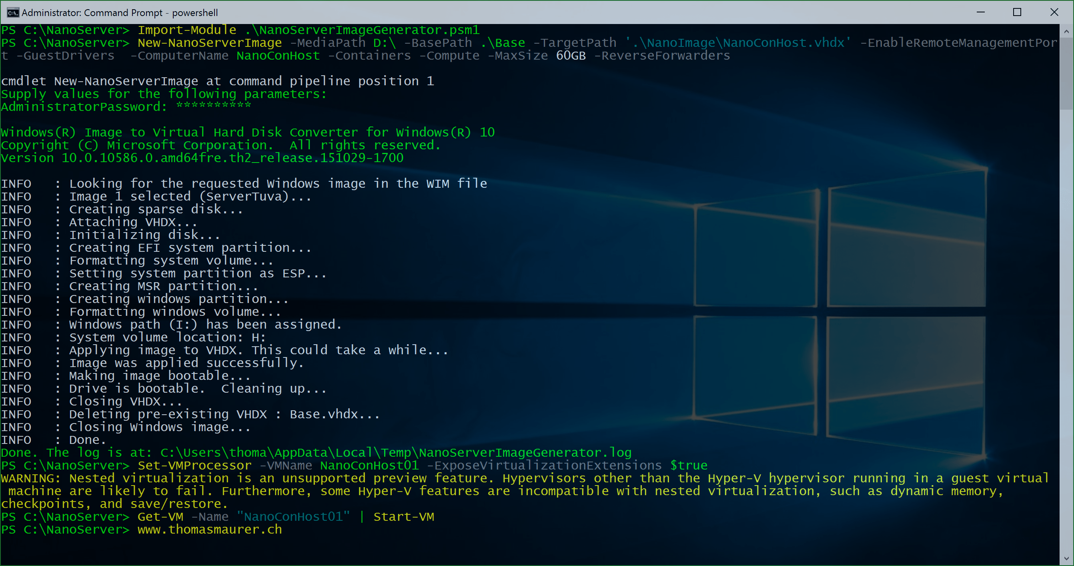Viewport: 1074px width, 566px height.
Task: Click the Set-VMProcessor command text
Action: coord(195,465)
